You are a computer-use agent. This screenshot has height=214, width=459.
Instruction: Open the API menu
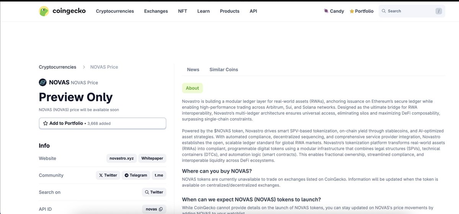click(x=253, y=11)
